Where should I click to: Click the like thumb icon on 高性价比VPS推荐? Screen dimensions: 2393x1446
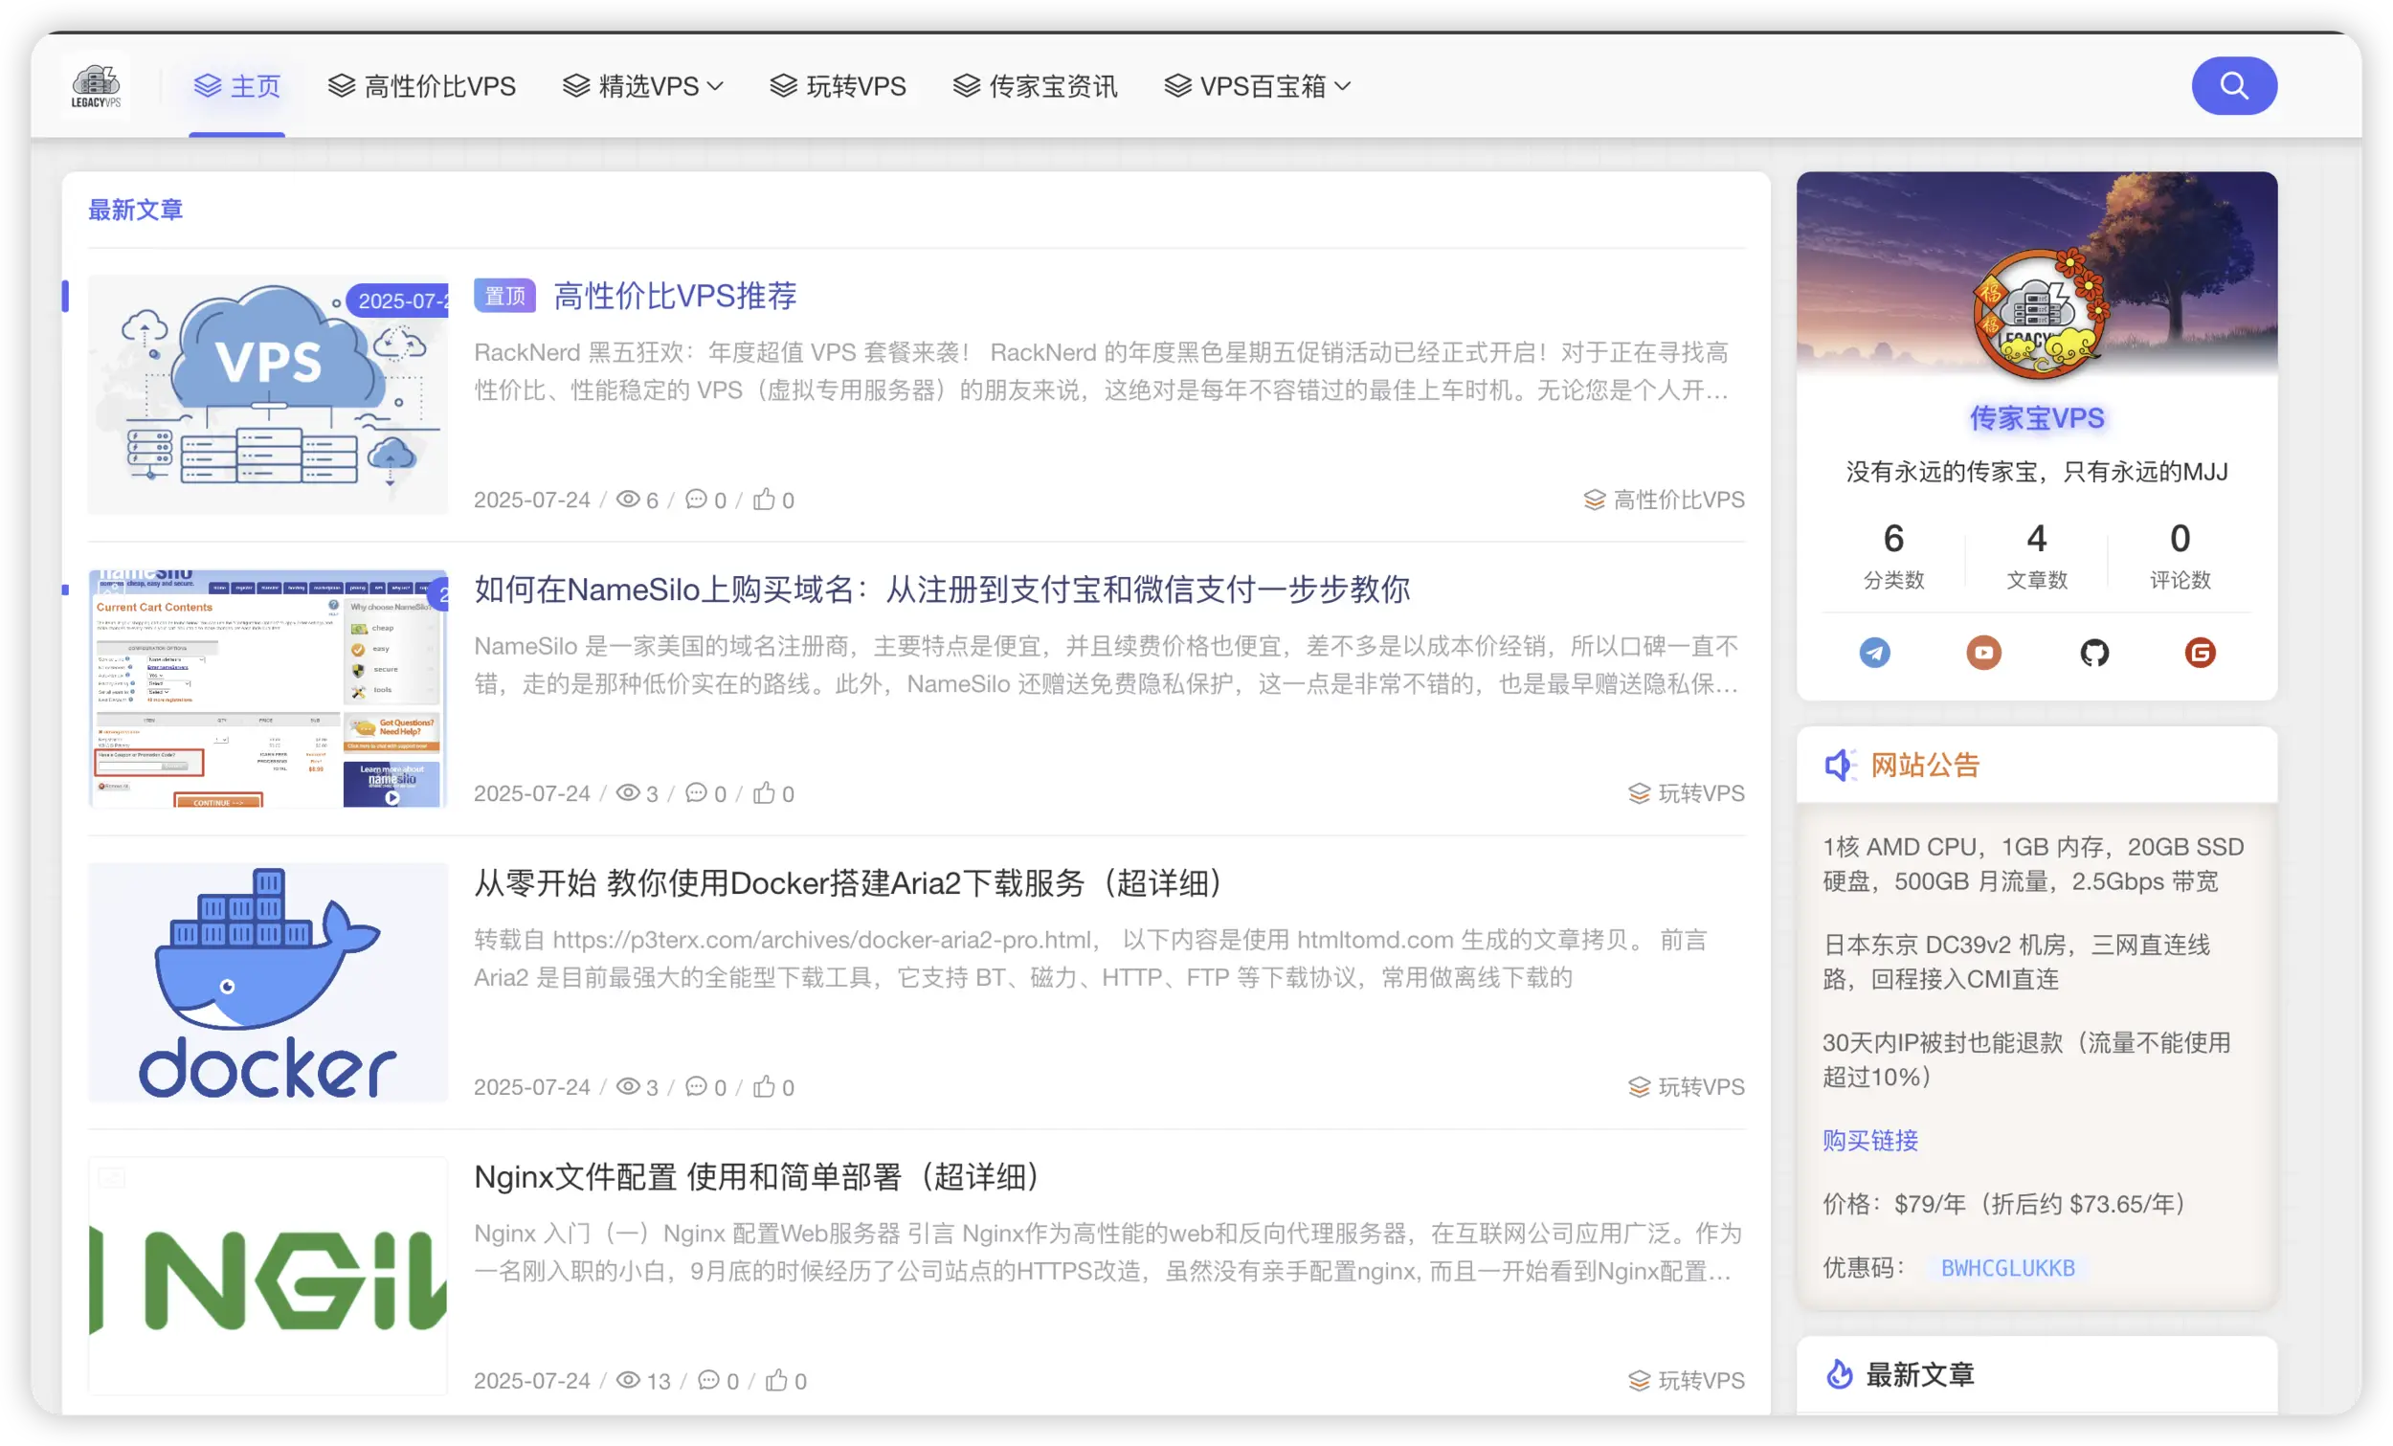[x=764, y=500]
